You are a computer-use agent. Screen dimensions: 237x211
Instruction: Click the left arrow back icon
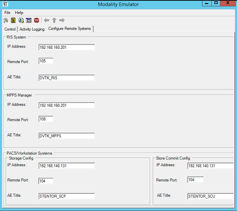coord(47,20)
